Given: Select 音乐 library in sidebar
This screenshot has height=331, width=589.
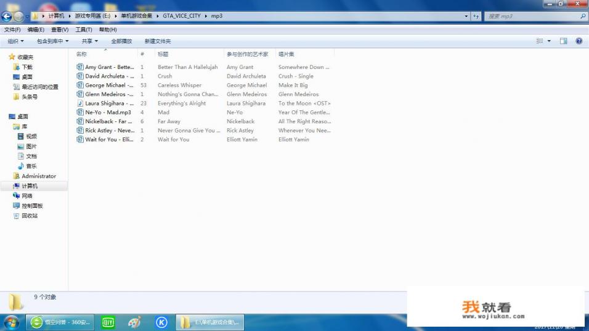Looking at the screenshot, I should 31,166.
